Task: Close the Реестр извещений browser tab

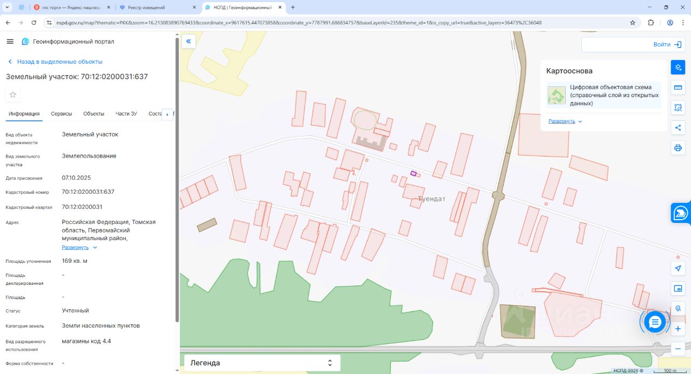Action: (x=194, y=8)
